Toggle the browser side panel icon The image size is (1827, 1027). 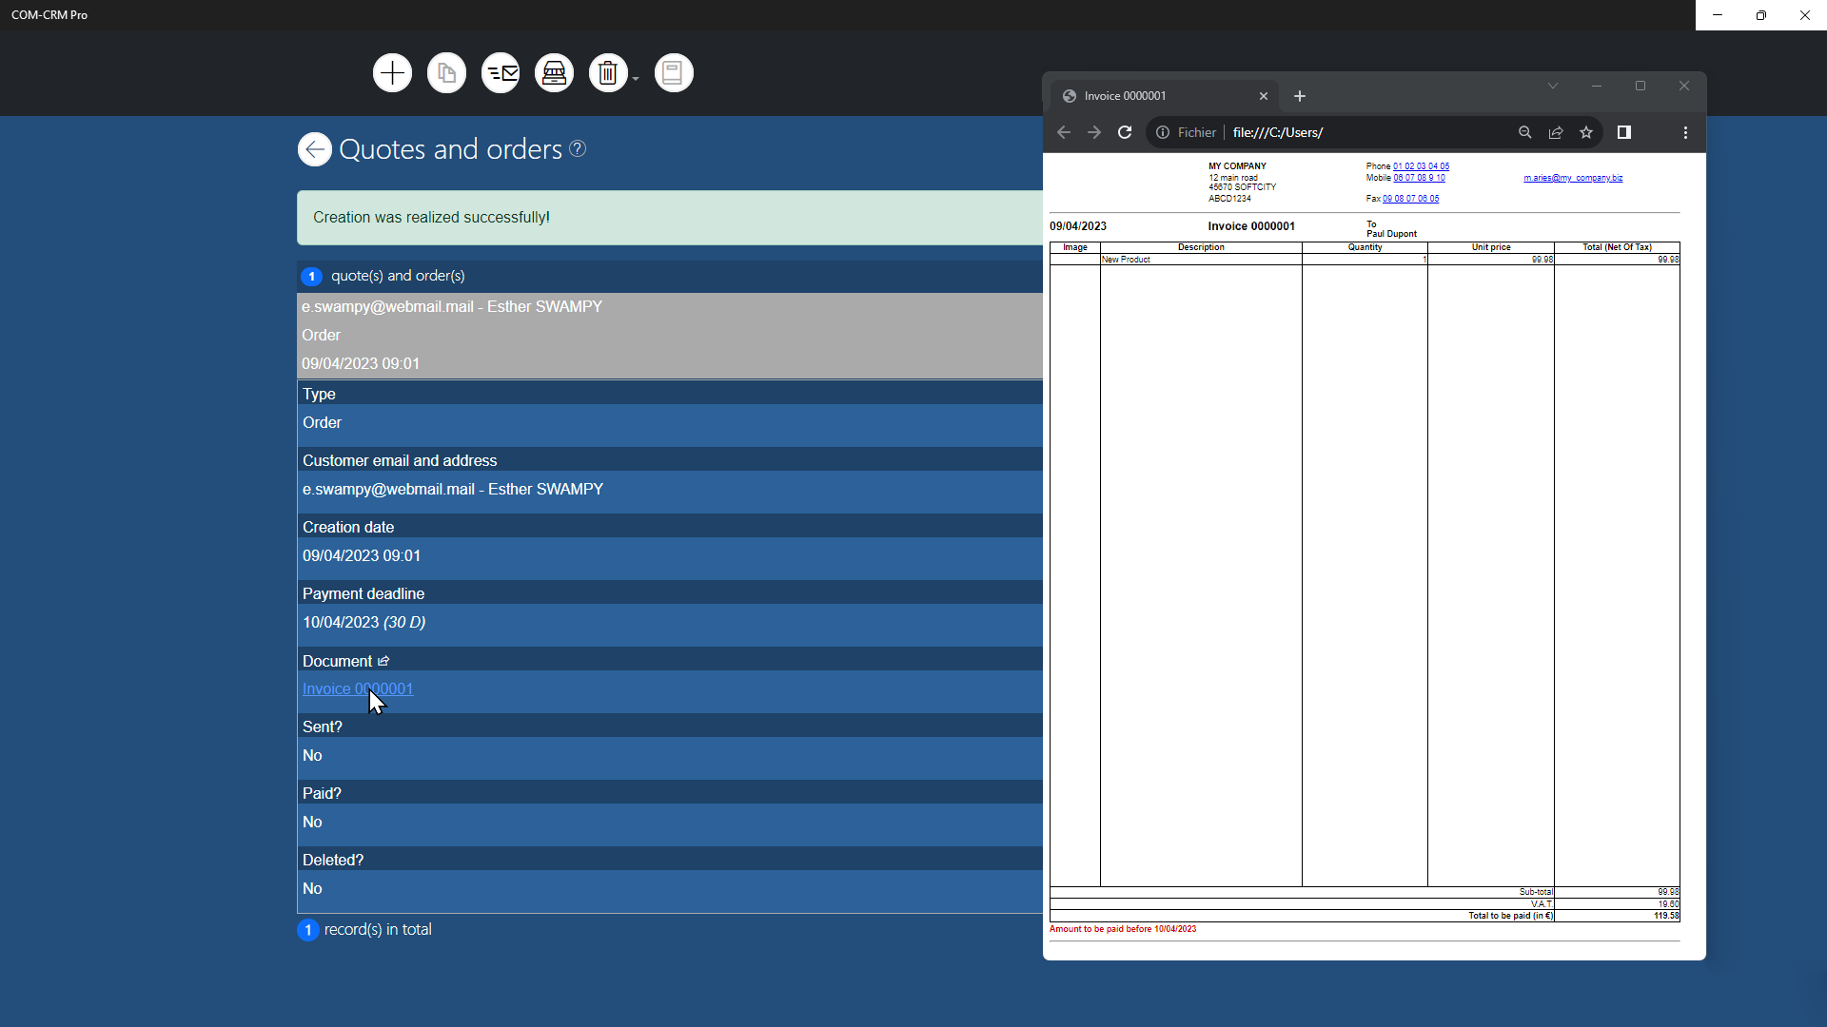coord(1624,133)
